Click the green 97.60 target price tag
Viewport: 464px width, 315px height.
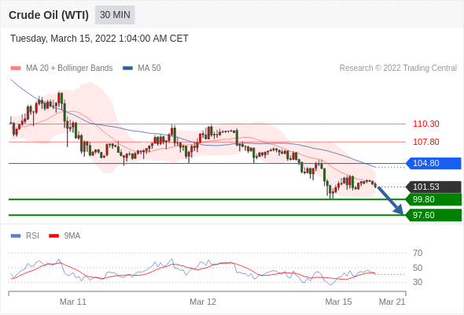tap(433, 215)
